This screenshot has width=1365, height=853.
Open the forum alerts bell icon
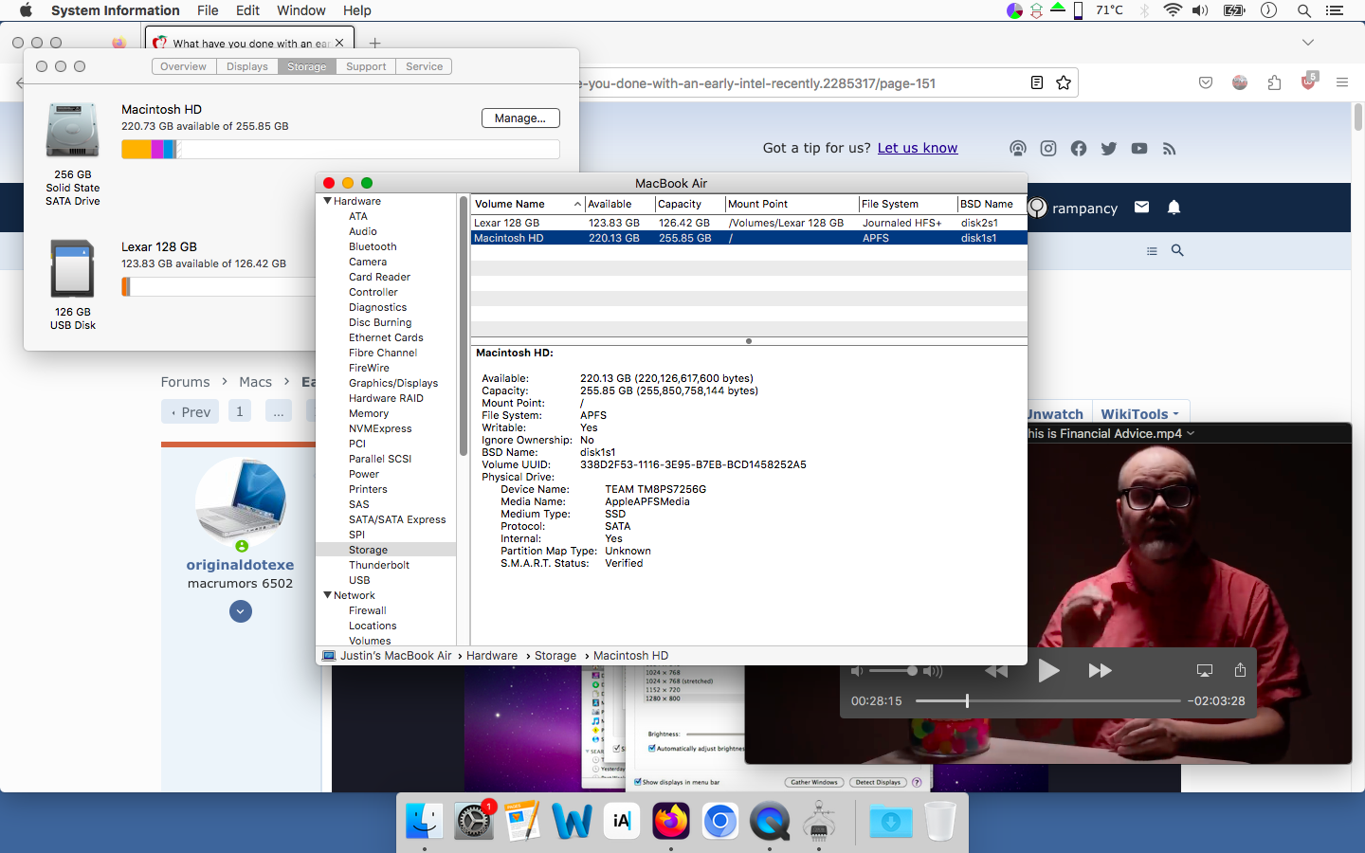[x=1174, y=207]
